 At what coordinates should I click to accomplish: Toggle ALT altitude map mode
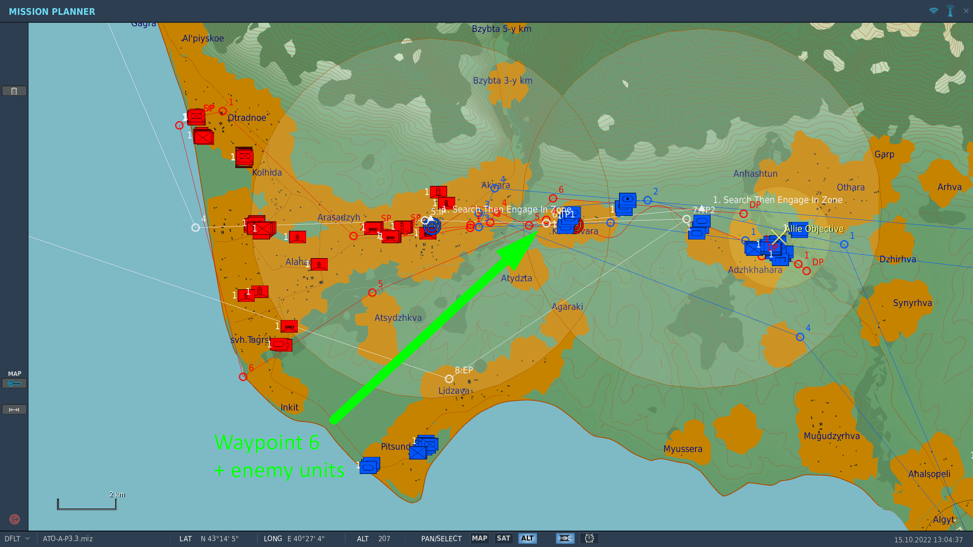click(527, 538)
